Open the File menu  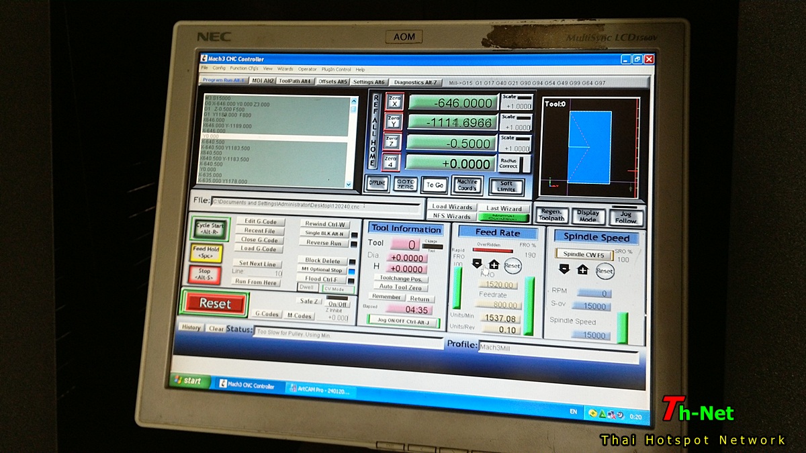click(204, 68)
